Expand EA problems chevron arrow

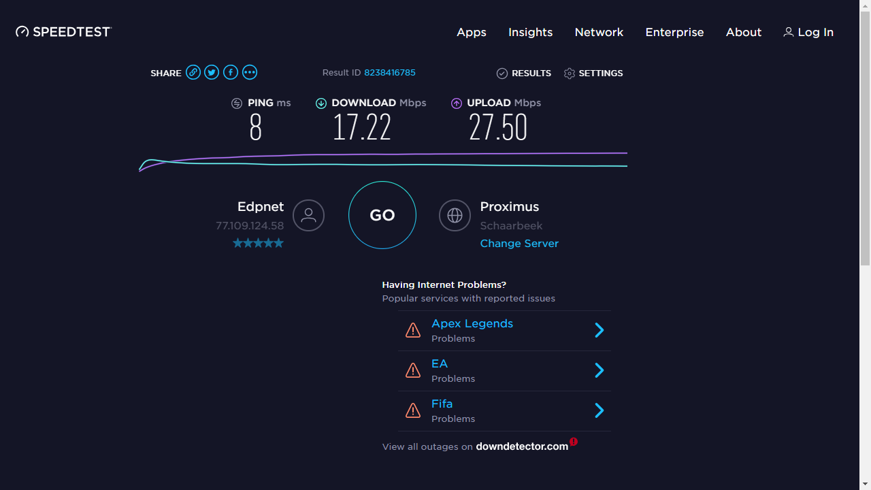coord(599,370)
